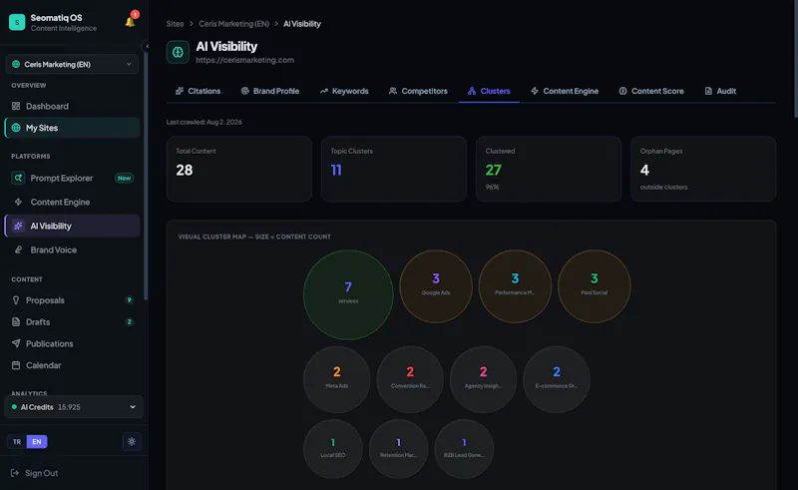The width and height of the screenshot is (798, 490).
Task: Click the Total Content card
Action: point(239,169)
